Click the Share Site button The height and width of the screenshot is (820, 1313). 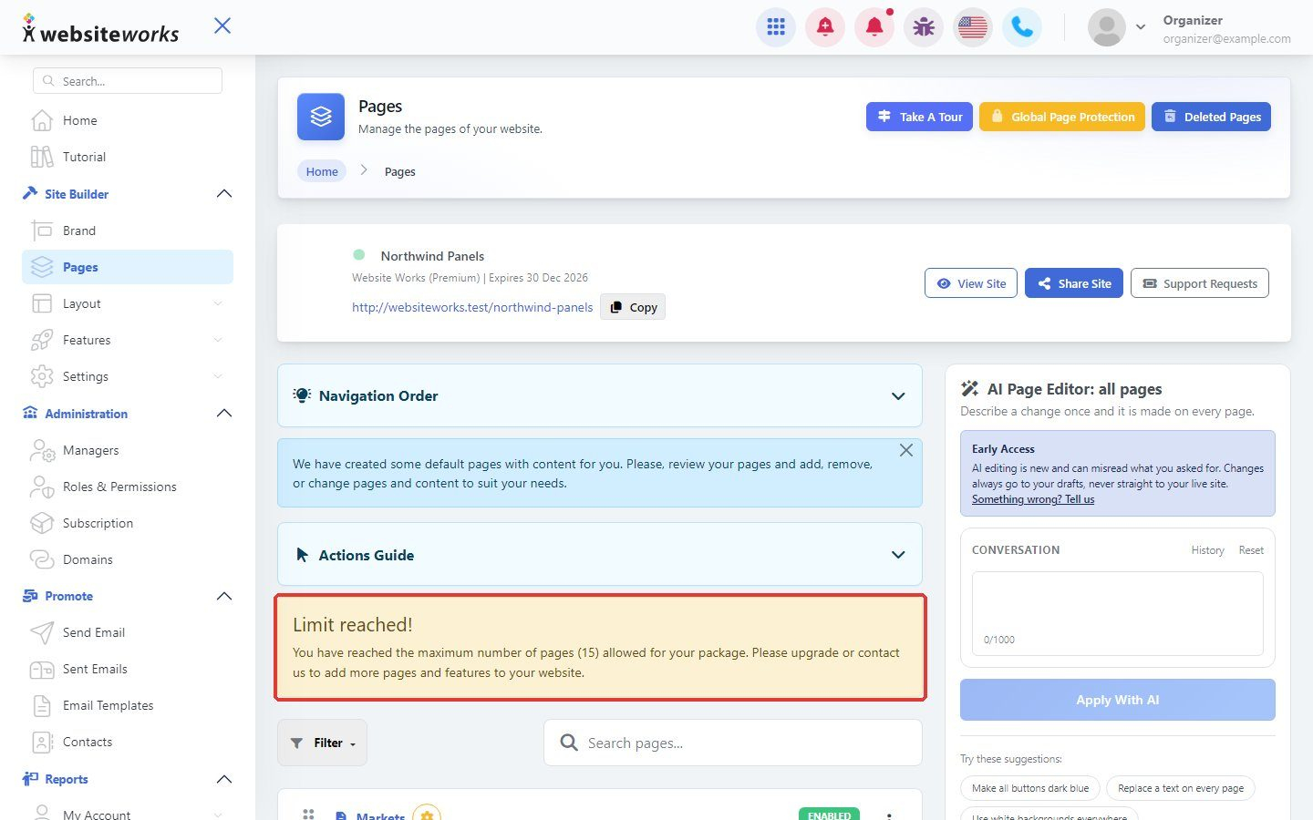coord(1074,283)
